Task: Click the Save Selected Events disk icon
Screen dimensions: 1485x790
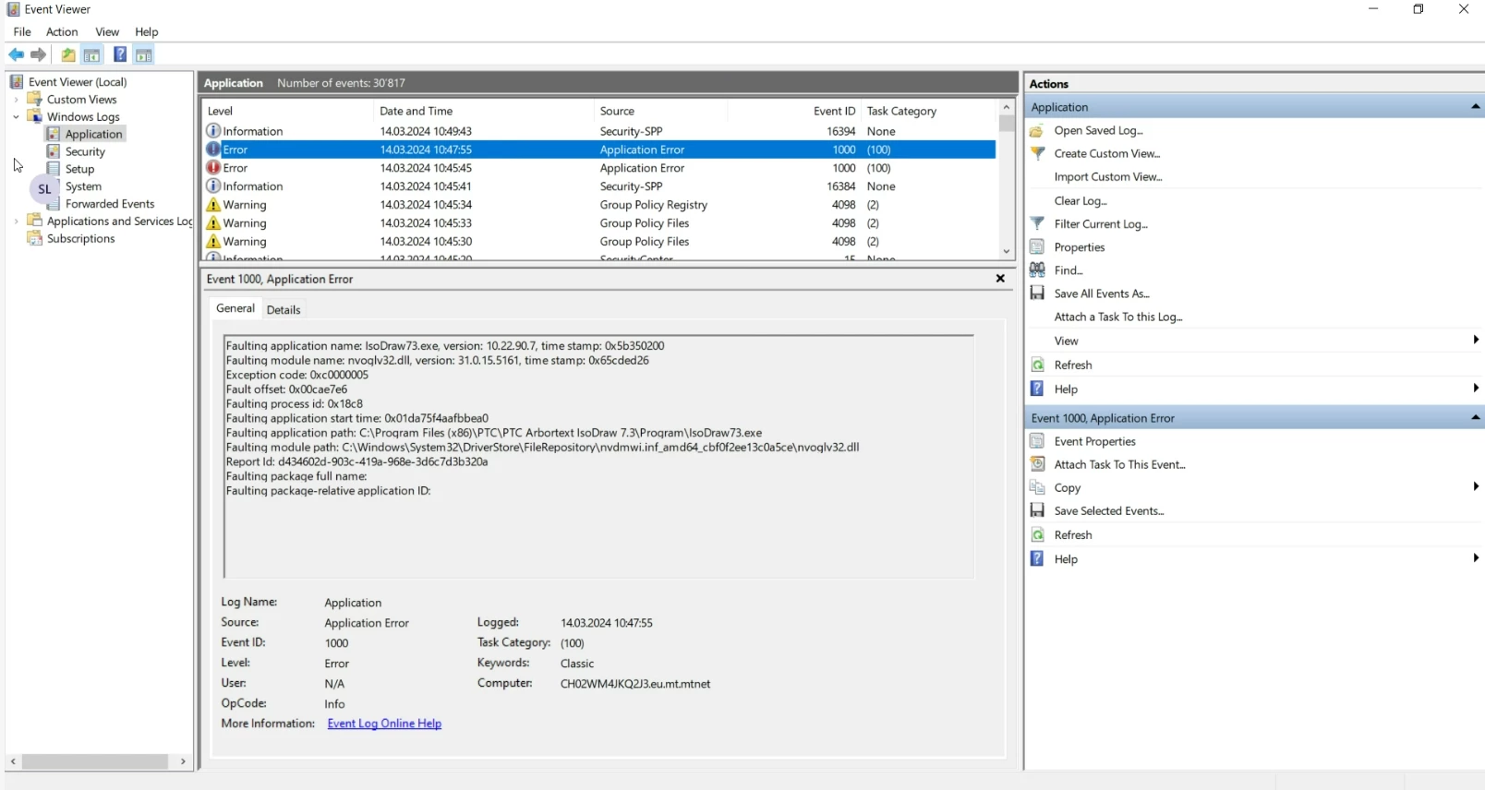Action: [x=1037, y=510]
